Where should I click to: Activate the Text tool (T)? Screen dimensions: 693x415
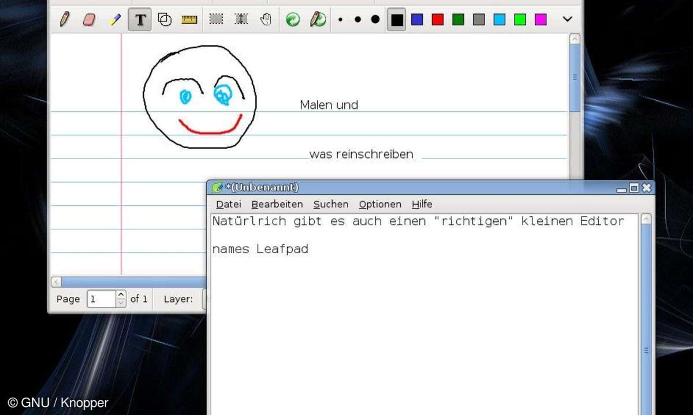pyautogui.click(x=140, y=20)
